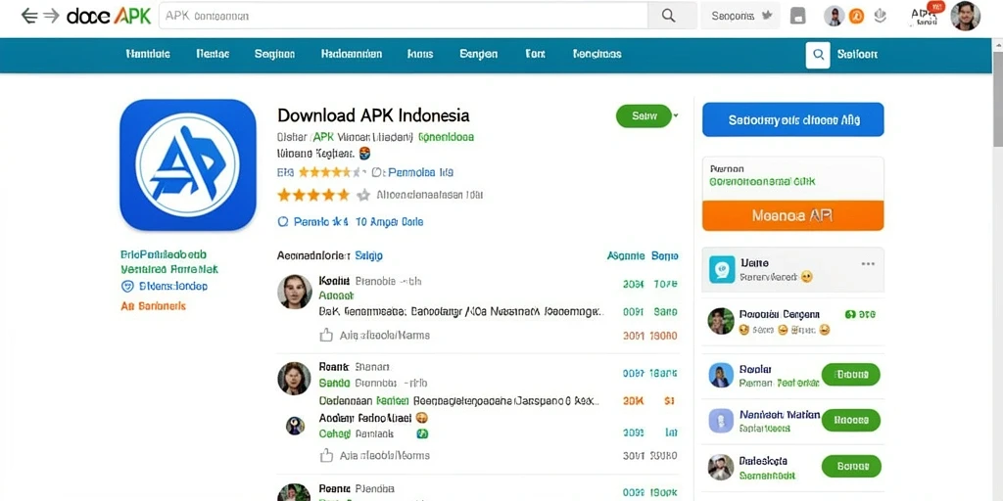The width and height of the screenshot is (1003, 501).
Task: Open the Tont item in the navigation bar
Action: click(535, 55)
